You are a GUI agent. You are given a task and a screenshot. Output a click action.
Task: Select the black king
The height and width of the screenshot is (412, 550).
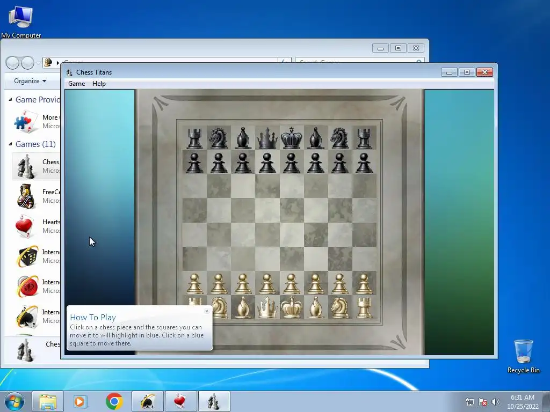click(292, 137)
